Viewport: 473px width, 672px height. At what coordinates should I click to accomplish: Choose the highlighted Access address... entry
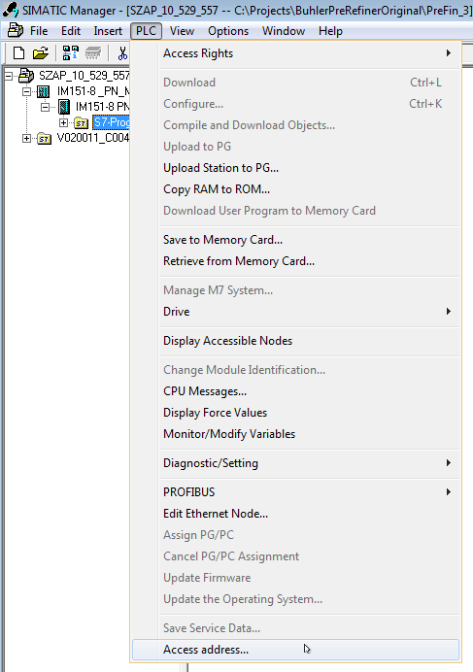tap(295, 650)
